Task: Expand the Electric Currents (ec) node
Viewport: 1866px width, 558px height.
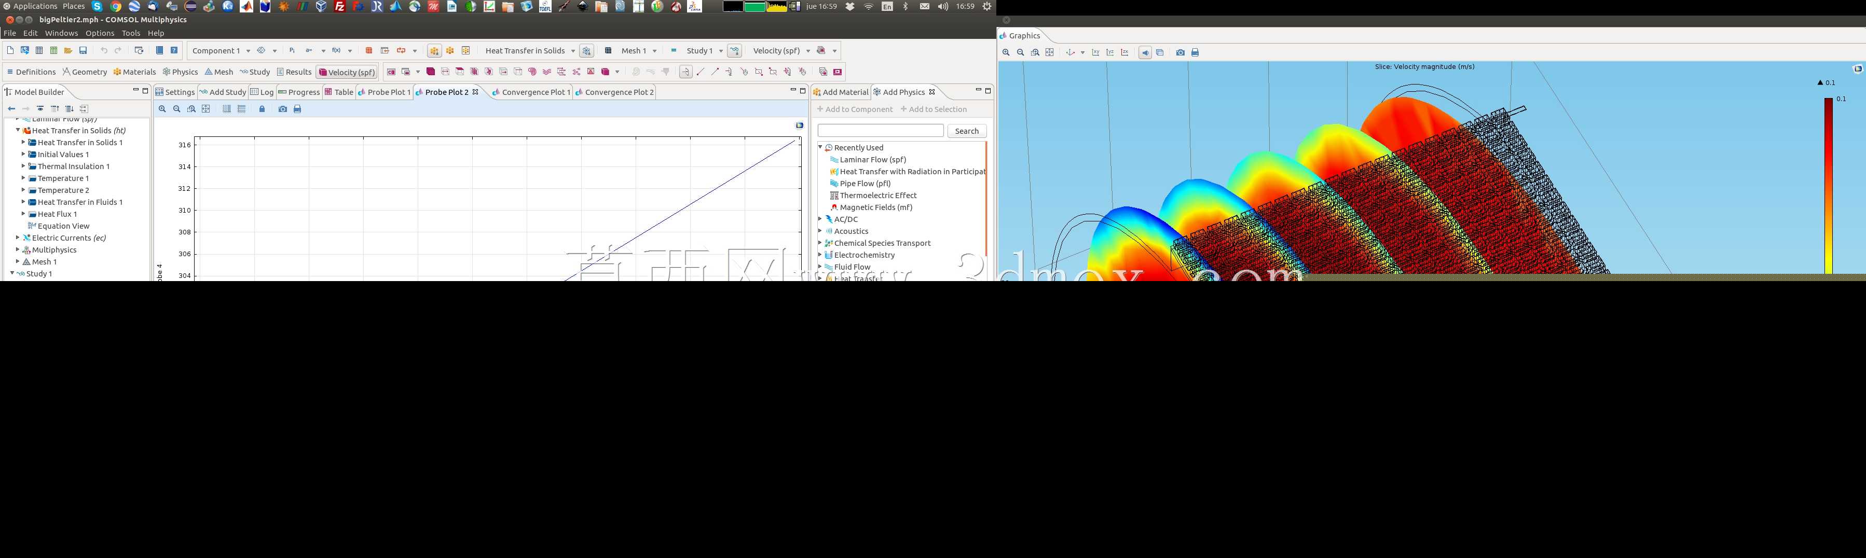Action: [x=18, y=238]
